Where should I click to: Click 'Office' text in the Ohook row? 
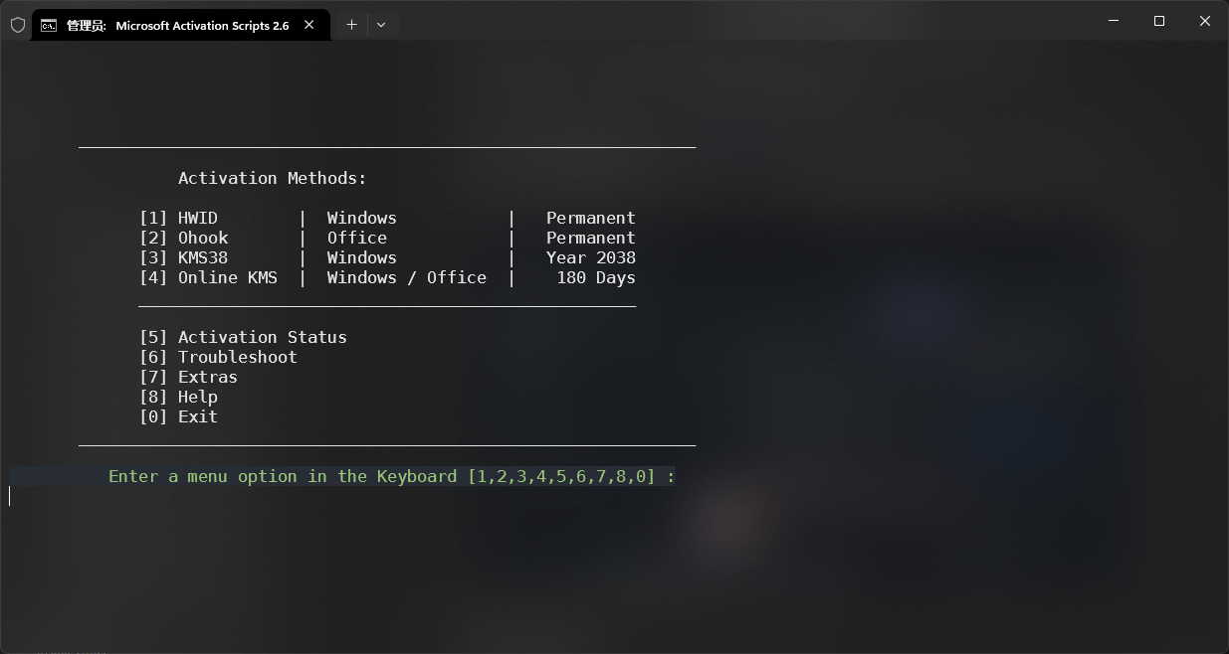pyautogui.click(x=357, y=239)
